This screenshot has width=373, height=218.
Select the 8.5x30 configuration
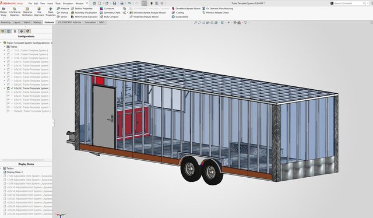pos(31,92)
